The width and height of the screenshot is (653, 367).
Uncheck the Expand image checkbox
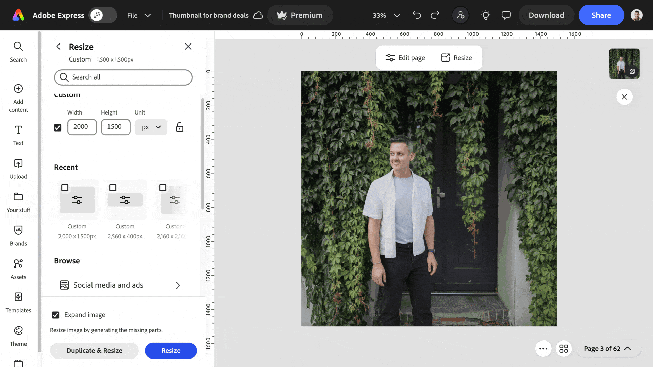tap(56, 315)
